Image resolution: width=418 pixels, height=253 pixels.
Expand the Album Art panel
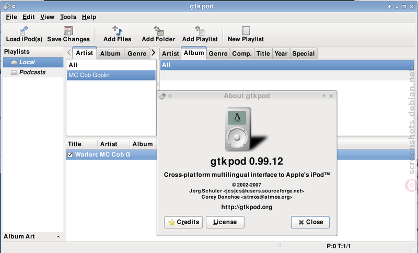pyautogui.click(x=58, y=237)
